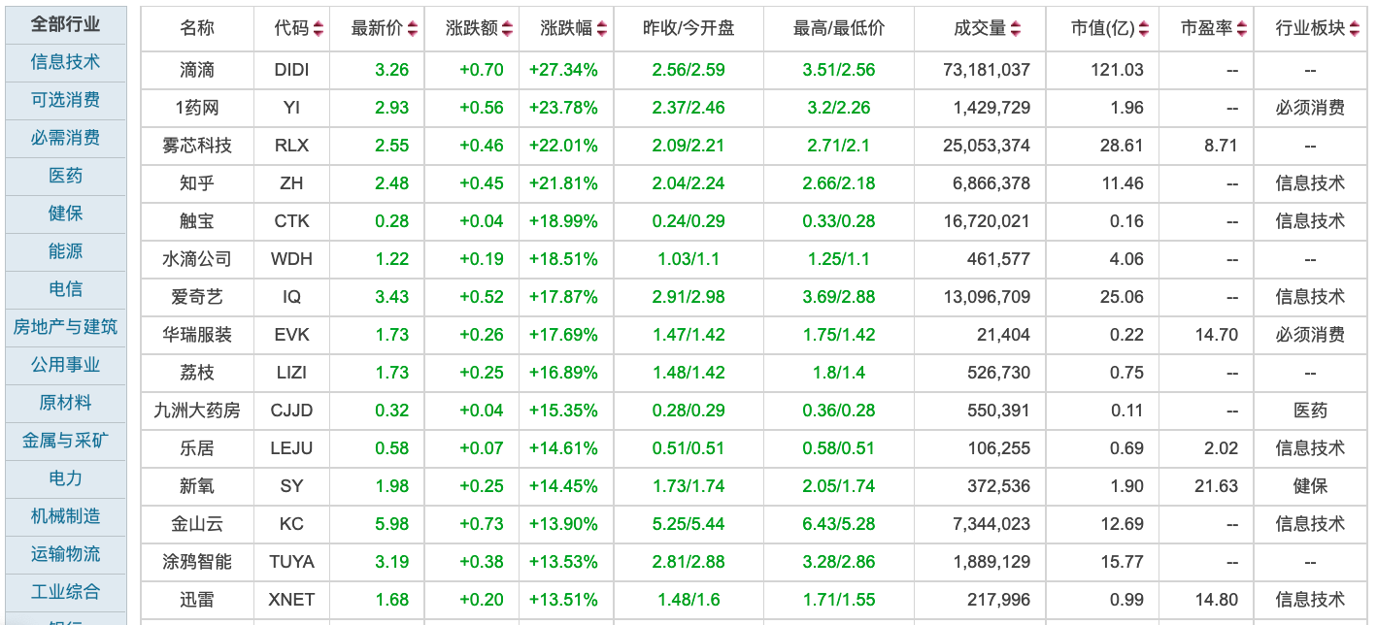Screen dimensions: 1377x625
Task: Open the 1药网 stock name
Action: point(197,108)
